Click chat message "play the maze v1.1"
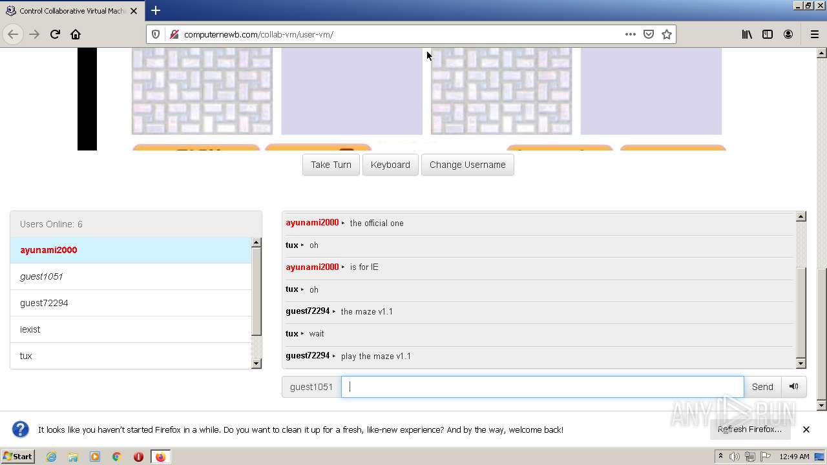This screenshot has height=465, width=827. [376, 356]
